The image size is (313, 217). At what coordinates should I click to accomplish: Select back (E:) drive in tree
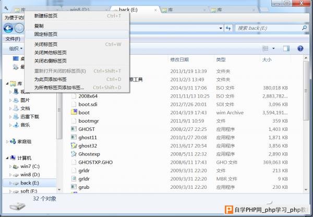(x=30, y=183)
